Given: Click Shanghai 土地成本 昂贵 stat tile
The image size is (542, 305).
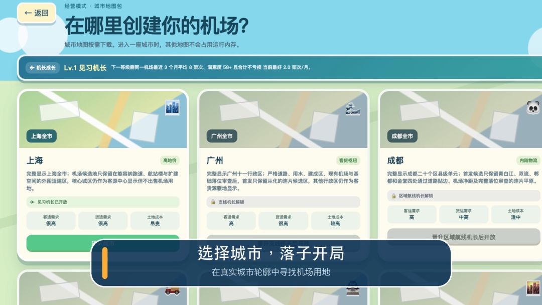Looking at the screenshot, I should (x=155, y=220).
